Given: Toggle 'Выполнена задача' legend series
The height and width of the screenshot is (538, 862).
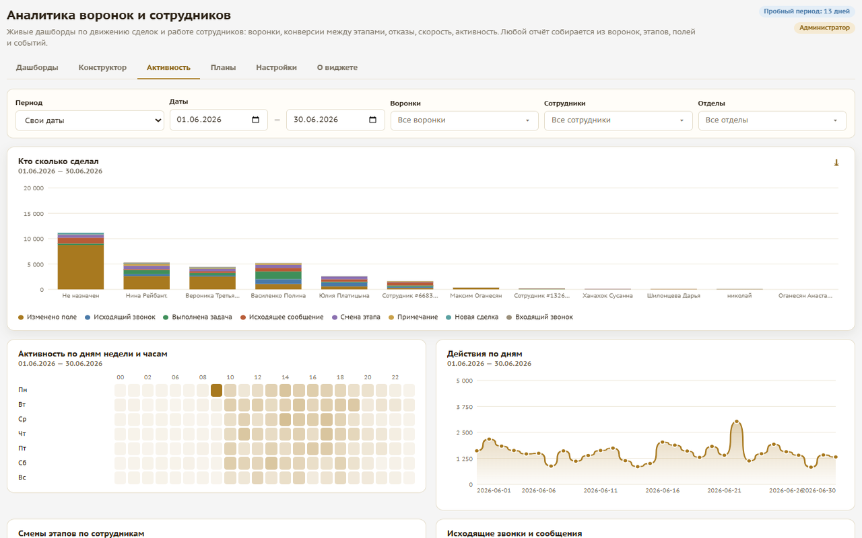Looking at the screenshot, I should 197,317.
